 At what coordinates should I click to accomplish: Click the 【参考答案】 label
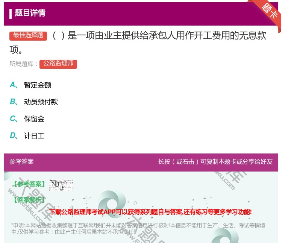[x=29, y=184]
